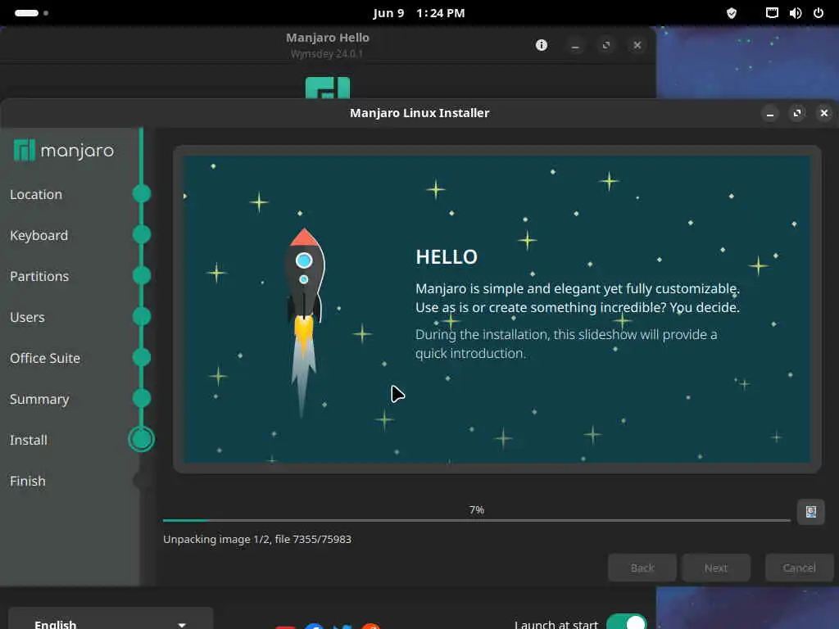Select the Partitions step in sidebar

point(39,277)
